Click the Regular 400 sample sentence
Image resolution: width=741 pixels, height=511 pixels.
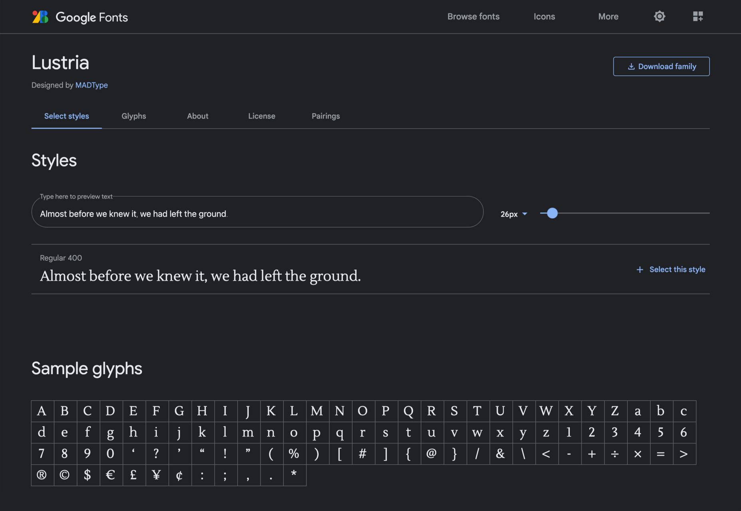200,276
